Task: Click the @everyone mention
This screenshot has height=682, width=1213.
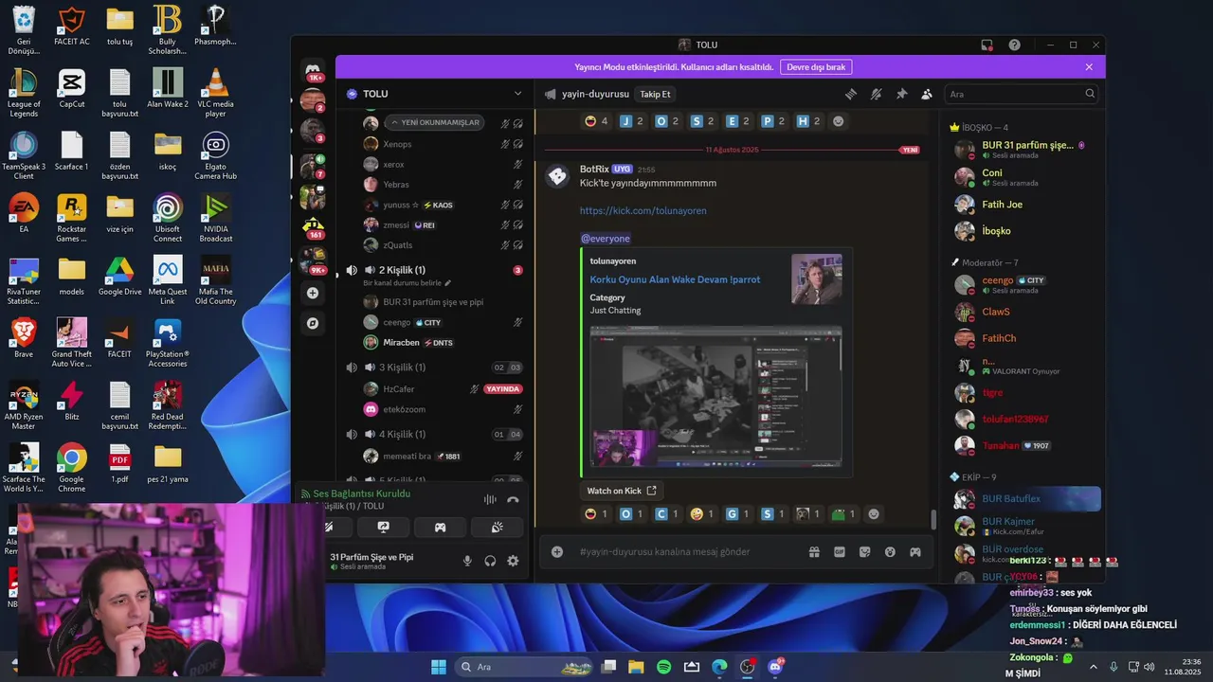Action: pos(605,239)
